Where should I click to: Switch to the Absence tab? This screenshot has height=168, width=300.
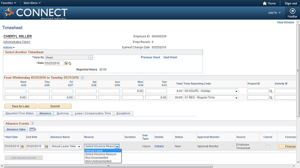click(x=45, y=113)
